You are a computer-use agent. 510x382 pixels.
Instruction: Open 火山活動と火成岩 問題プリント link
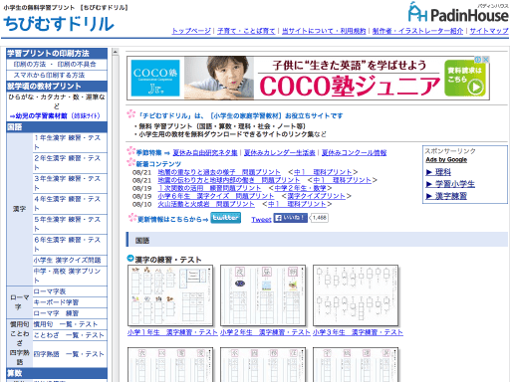tap(206, 204)
